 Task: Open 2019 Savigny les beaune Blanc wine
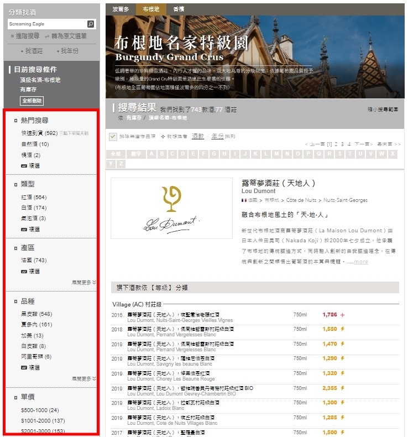tap(171, 361)
